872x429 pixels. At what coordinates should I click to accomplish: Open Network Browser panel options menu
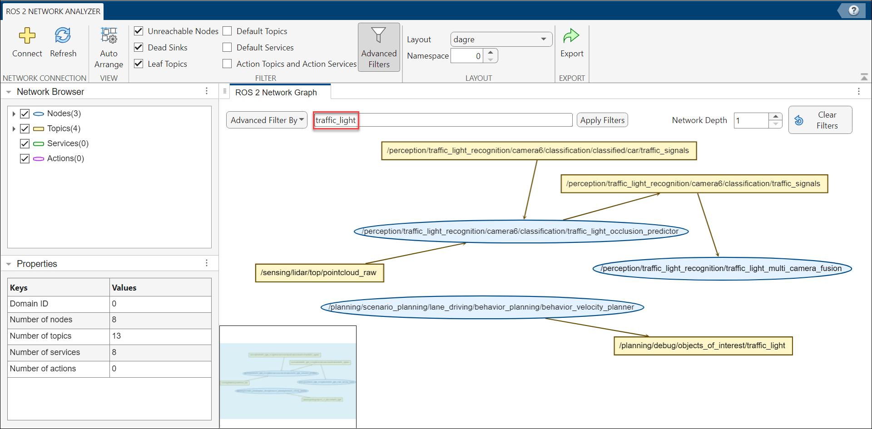207,91
